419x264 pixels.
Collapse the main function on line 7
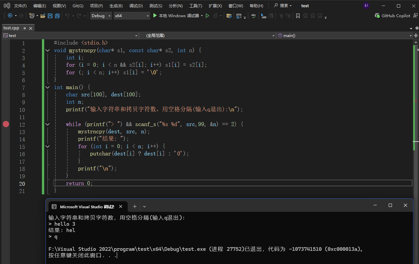click(x=48, y=87)
